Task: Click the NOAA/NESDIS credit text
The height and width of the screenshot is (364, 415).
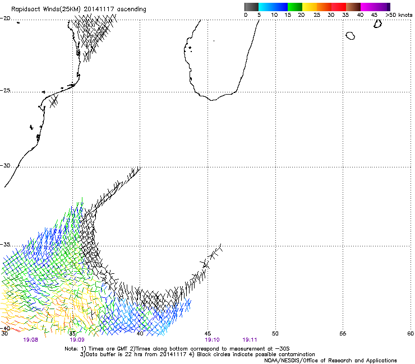Action: click(330, 361)
